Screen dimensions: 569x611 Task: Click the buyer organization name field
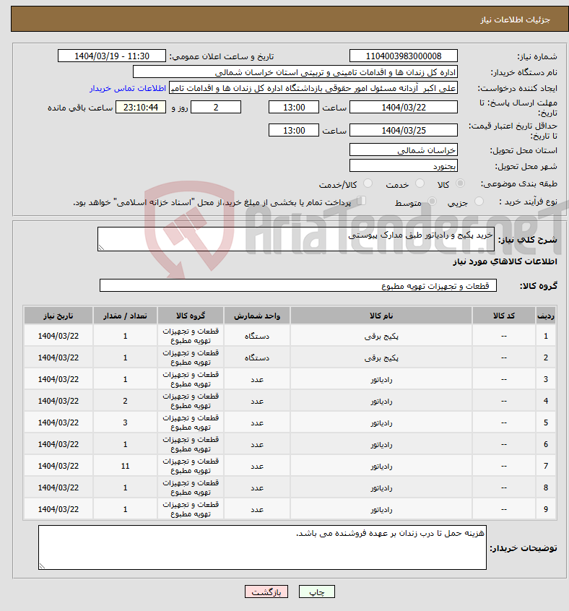[x=295, y=72]
